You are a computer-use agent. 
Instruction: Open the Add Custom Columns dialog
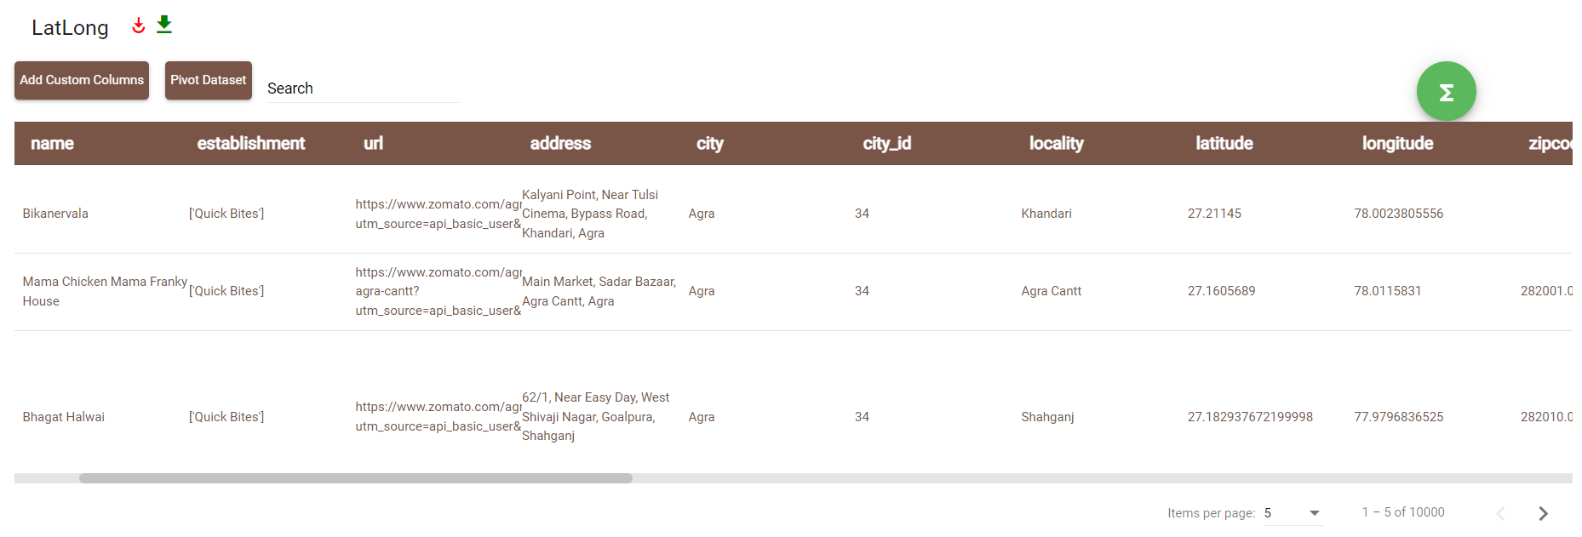click(x=82, y=80)
